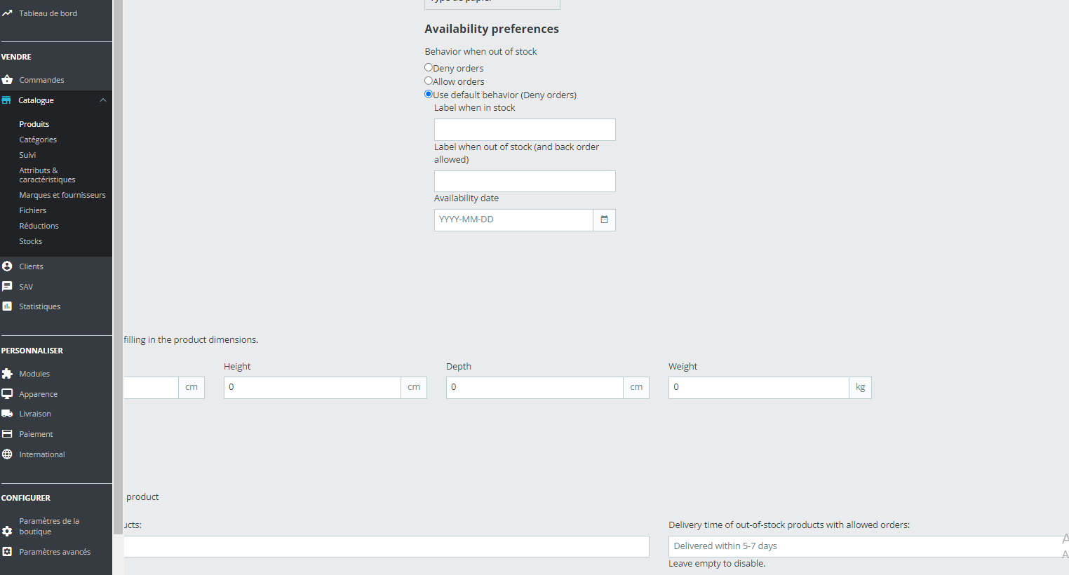Click the Weight input field
The height and width of the screenshot is (575, 1069).
pos(758,388)
